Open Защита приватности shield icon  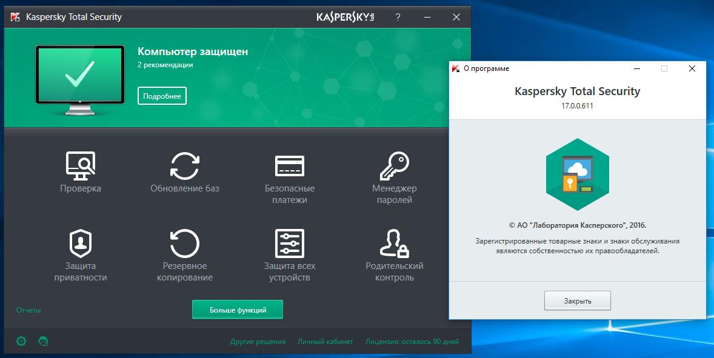[81, 244]
